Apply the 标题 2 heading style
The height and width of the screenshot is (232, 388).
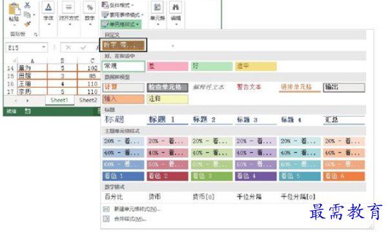[x=212, y=120]
